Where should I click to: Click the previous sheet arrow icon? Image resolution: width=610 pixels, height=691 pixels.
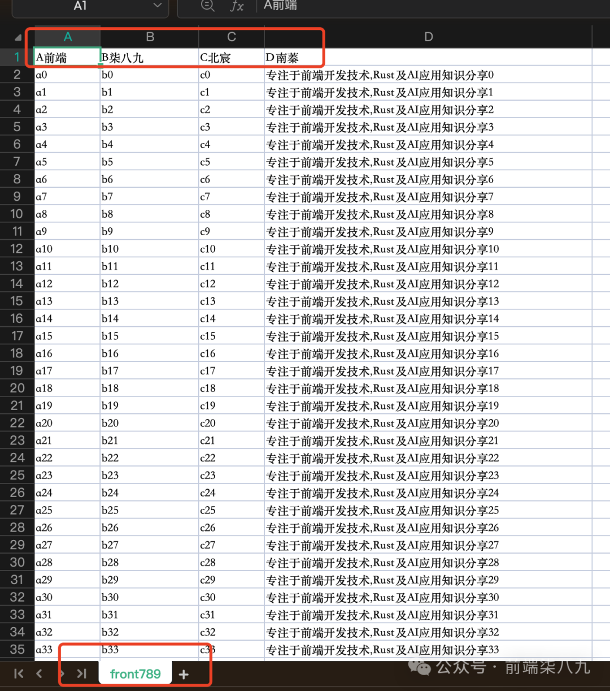pyautogui.click(x=38, y=673)
